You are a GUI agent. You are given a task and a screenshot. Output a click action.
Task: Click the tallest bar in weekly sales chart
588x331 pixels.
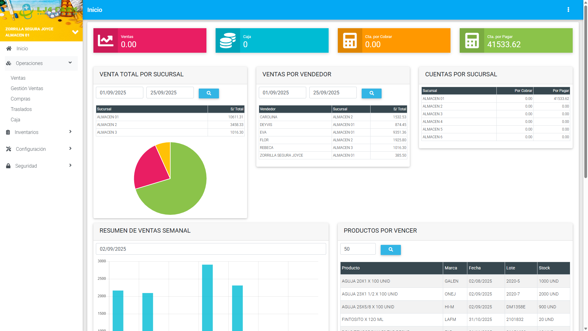point(207,297)
